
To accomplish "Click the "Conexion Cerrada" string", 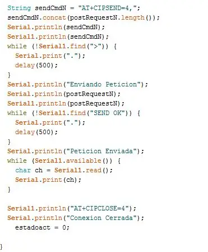I will coord(103,218).
